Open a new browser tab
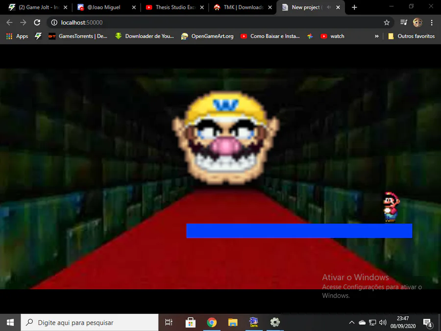Image resolution: width=441 pixels, height=331 pixels. (x=354, y=7)
